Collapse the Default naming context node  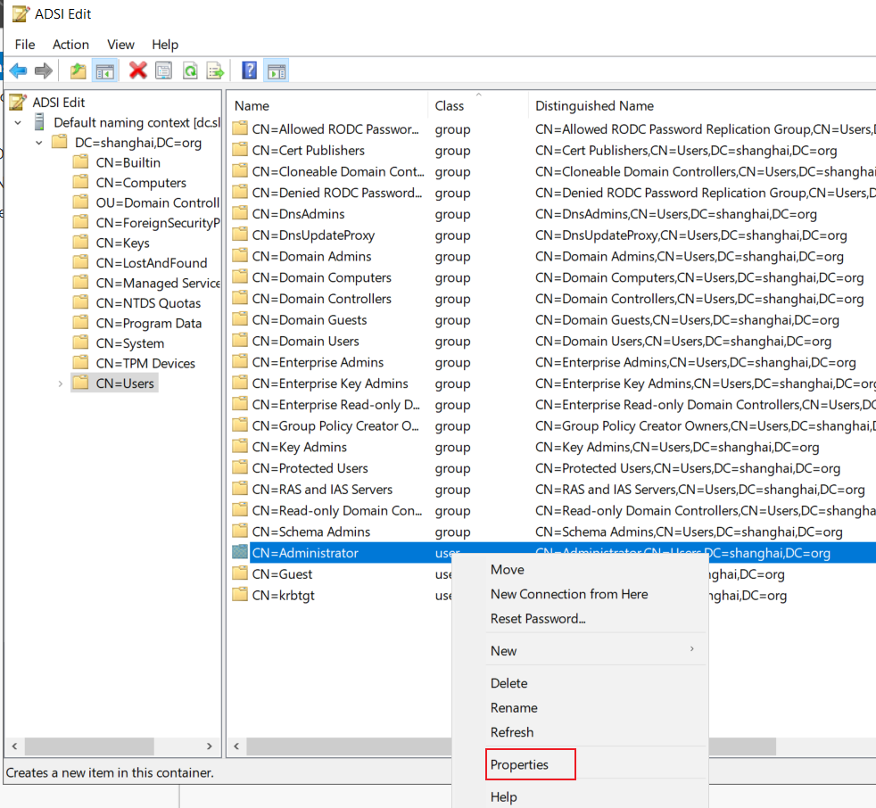click(18, 122)
